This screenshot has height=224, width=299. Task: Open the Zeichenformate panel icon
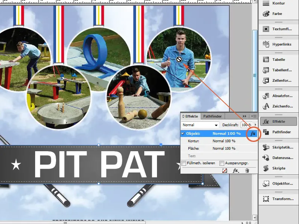(x=266, y=106)
